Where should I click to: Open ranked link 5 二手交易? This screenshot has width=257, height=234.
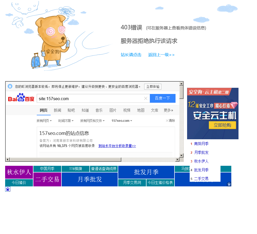(201, 179)
